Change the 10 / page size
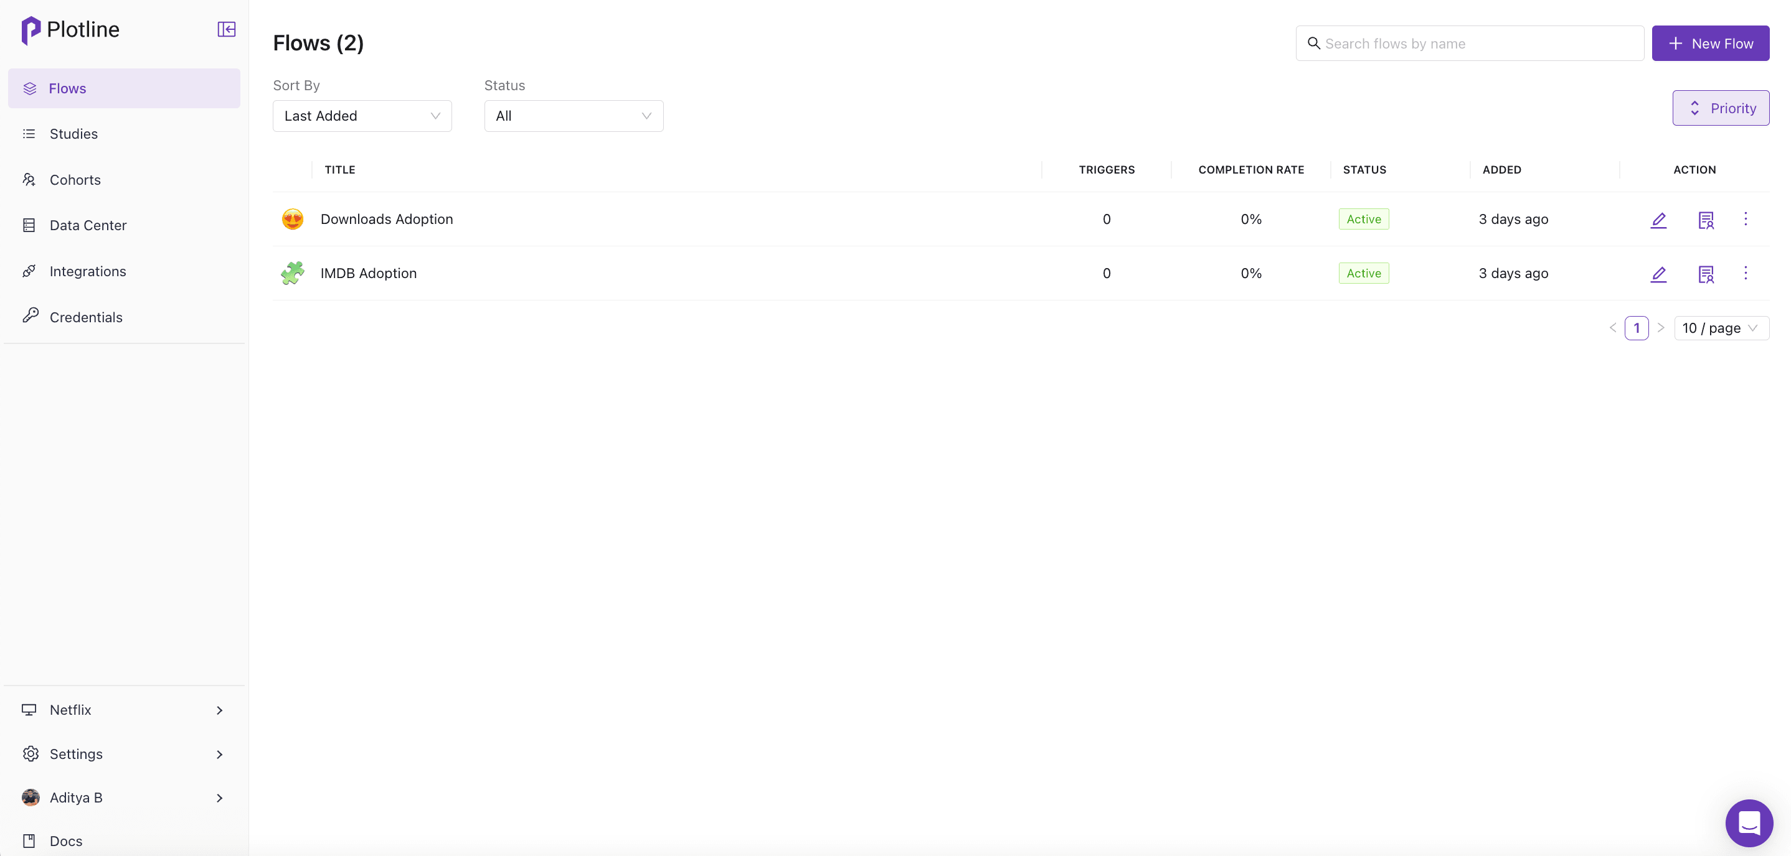Screen dimensions: 1791x856 point(1721,328)
